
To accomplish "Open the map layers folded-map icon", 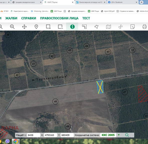I will point(108,27).
